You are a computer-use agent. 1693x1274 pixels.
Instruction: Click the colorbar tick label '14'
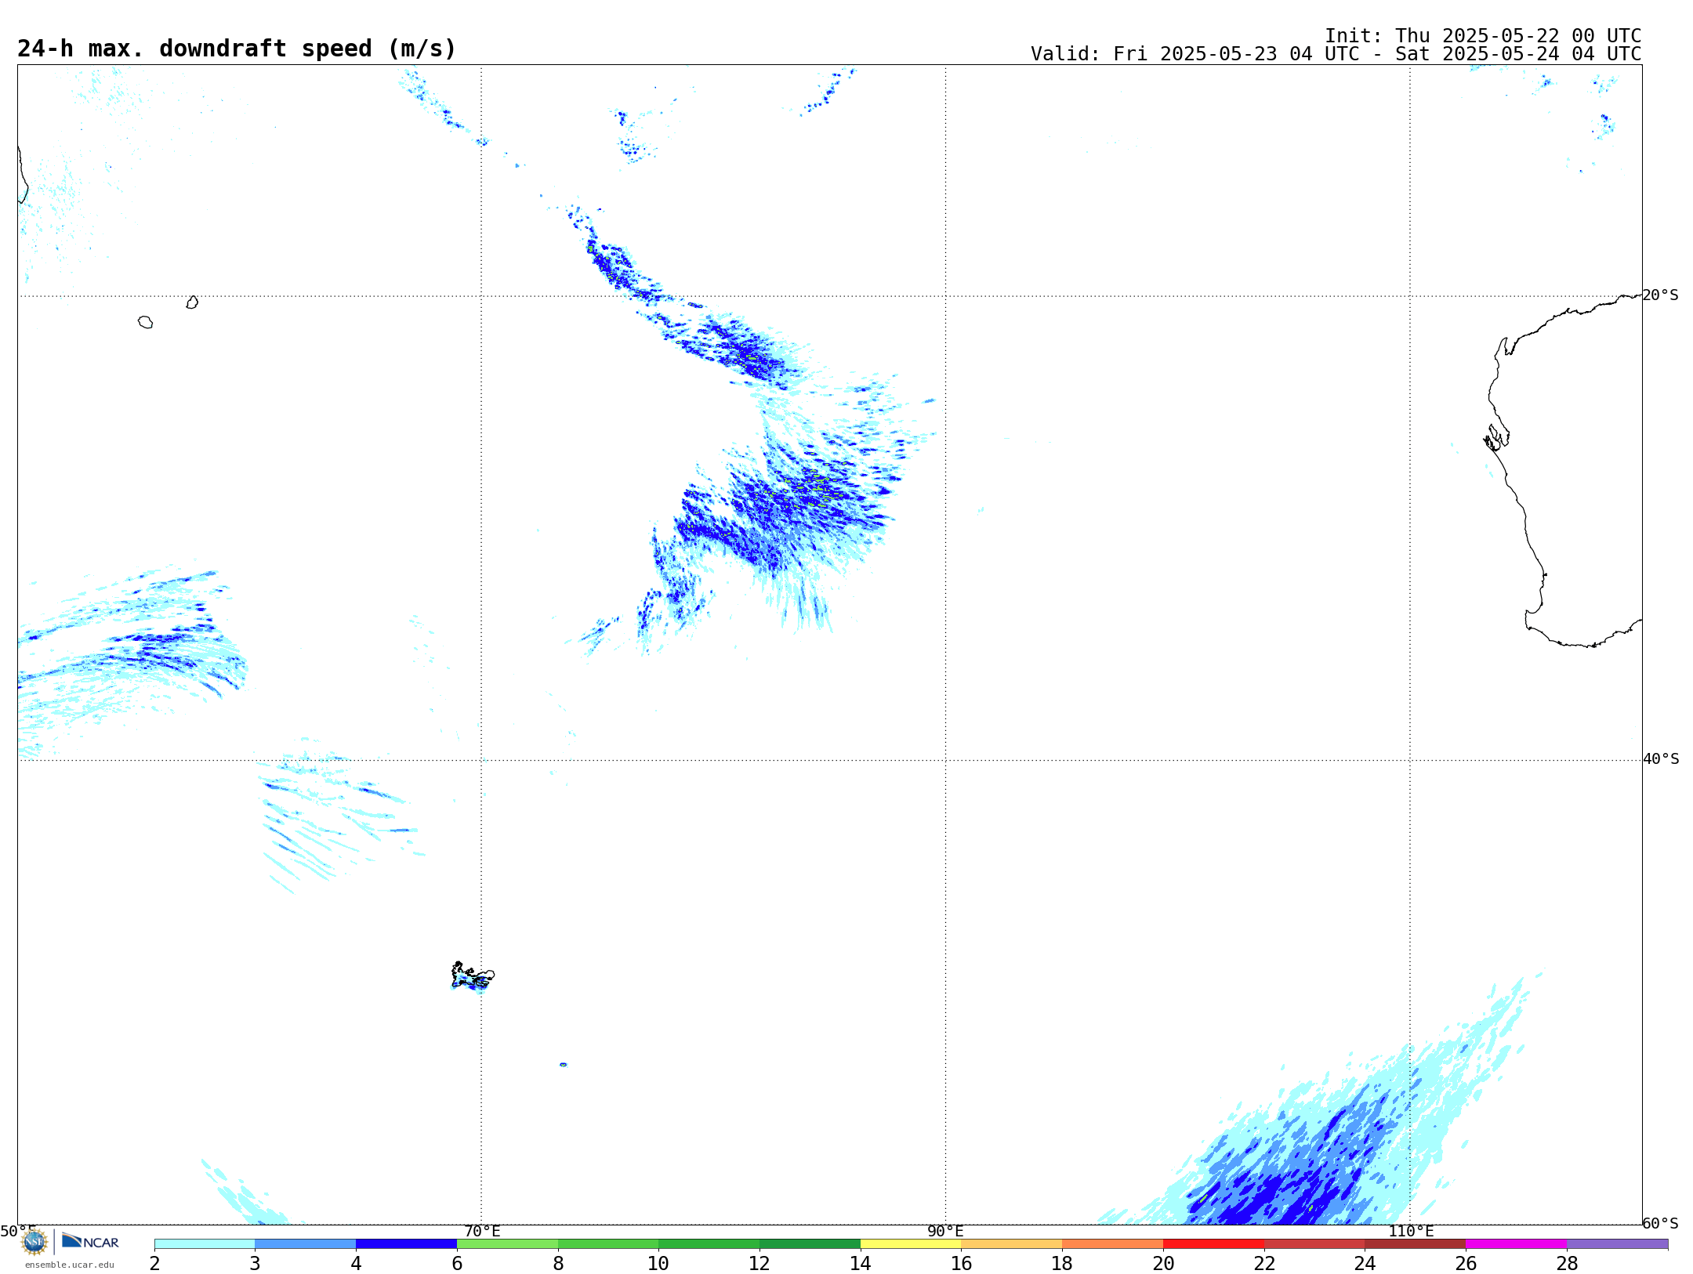861,1264
